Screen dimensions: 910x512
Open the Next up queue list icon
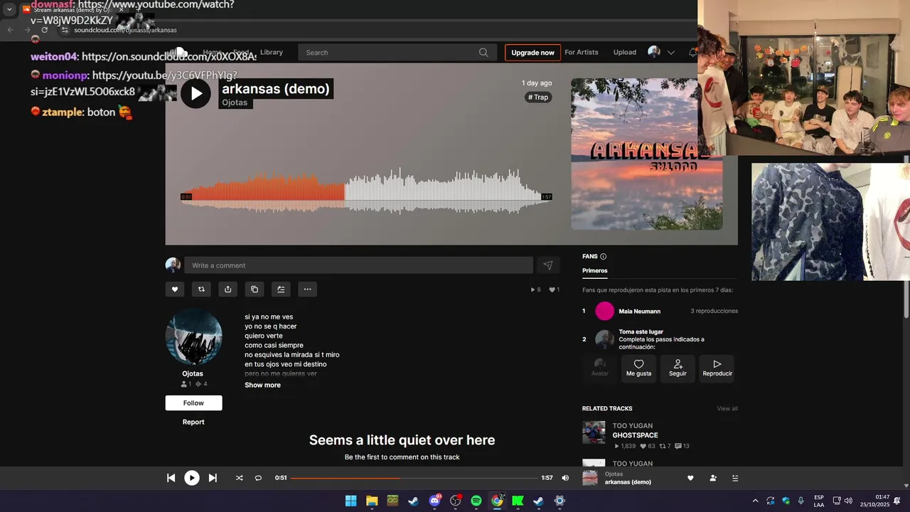[x=736, y=478]
